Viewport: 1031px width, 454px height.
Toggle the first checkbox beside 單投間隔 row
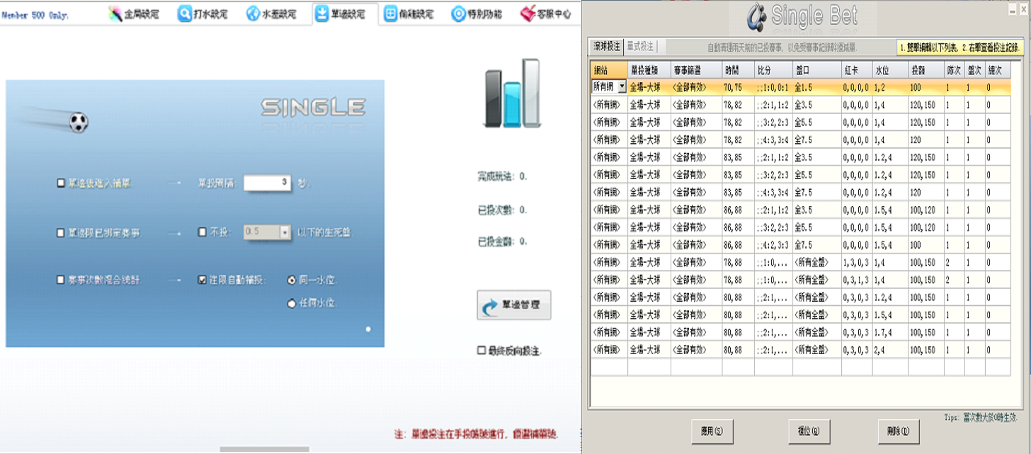pos(61,183)
